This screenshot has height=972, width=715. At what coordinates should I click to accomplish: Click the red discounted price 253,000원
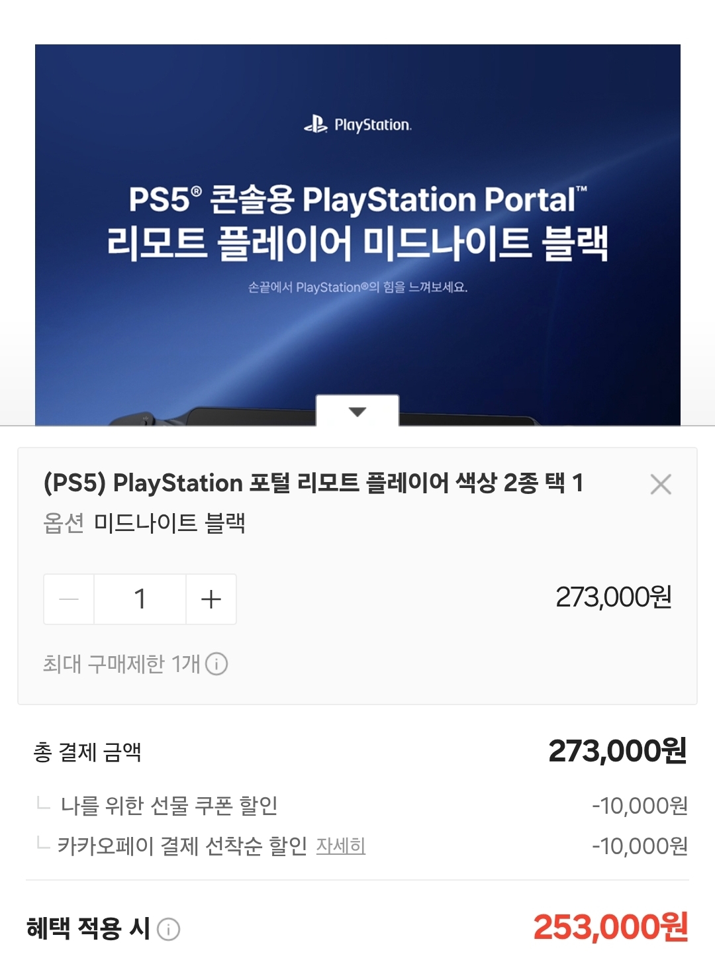(x=610, y=927)
